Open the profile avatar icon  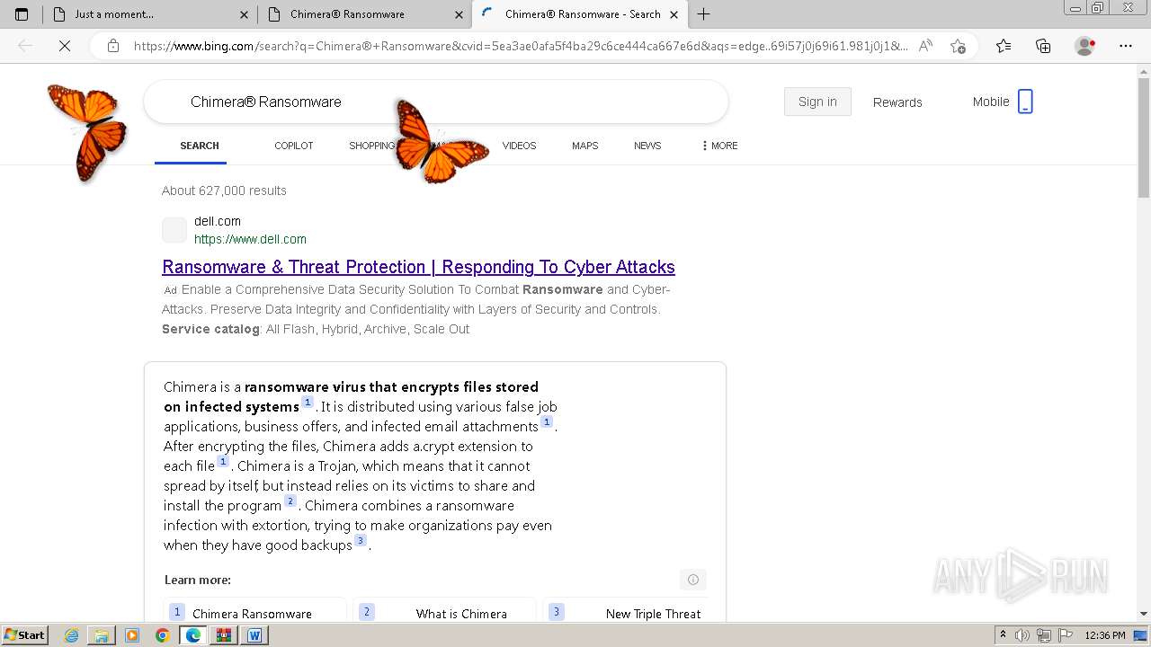[1084, 46]
